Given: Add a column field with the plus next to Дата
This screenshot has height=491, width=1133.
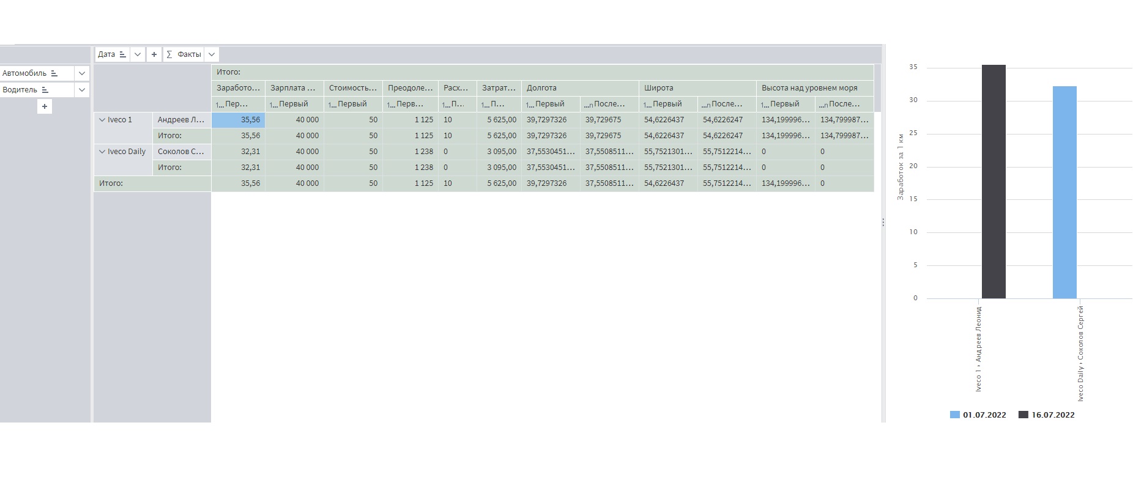Looking at the screenshot, I should [154, 54].
